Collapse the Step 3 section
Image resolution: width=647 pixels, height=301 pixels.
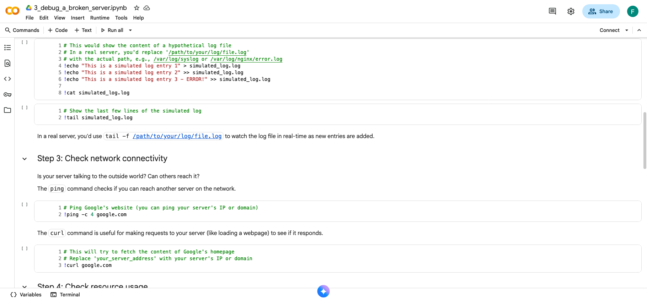coord(25,159)
